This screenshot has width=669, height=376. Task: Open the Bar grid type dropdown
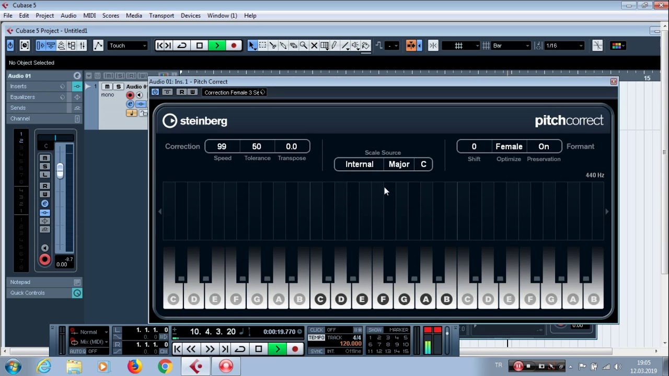511,45
